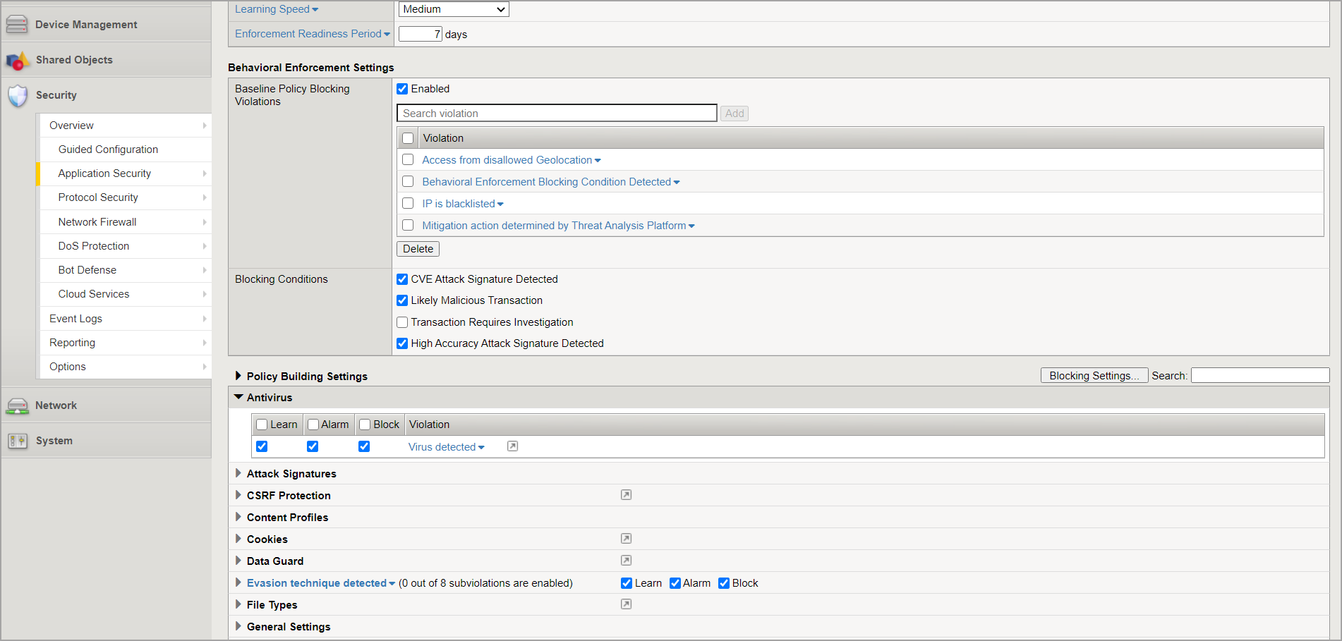Screen dimensions: 1342x641
Task: Open the Evasion technique detected link
Action: point(316,583)
